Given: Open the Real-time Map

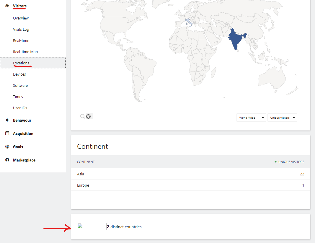Looking at the screenshot, I should click(25, 52).
